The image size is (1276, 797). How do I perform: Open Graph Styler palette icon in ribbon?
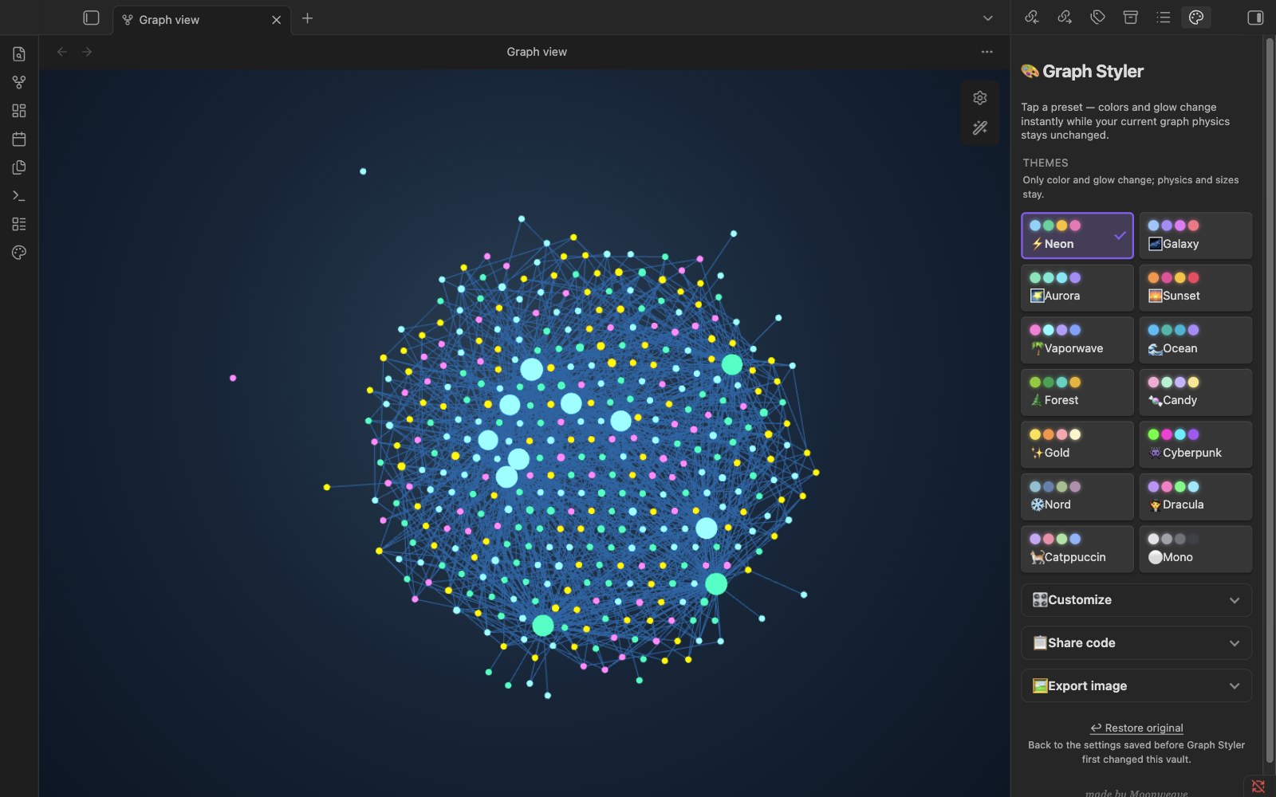pyautogui.click(x=19, y=253)
